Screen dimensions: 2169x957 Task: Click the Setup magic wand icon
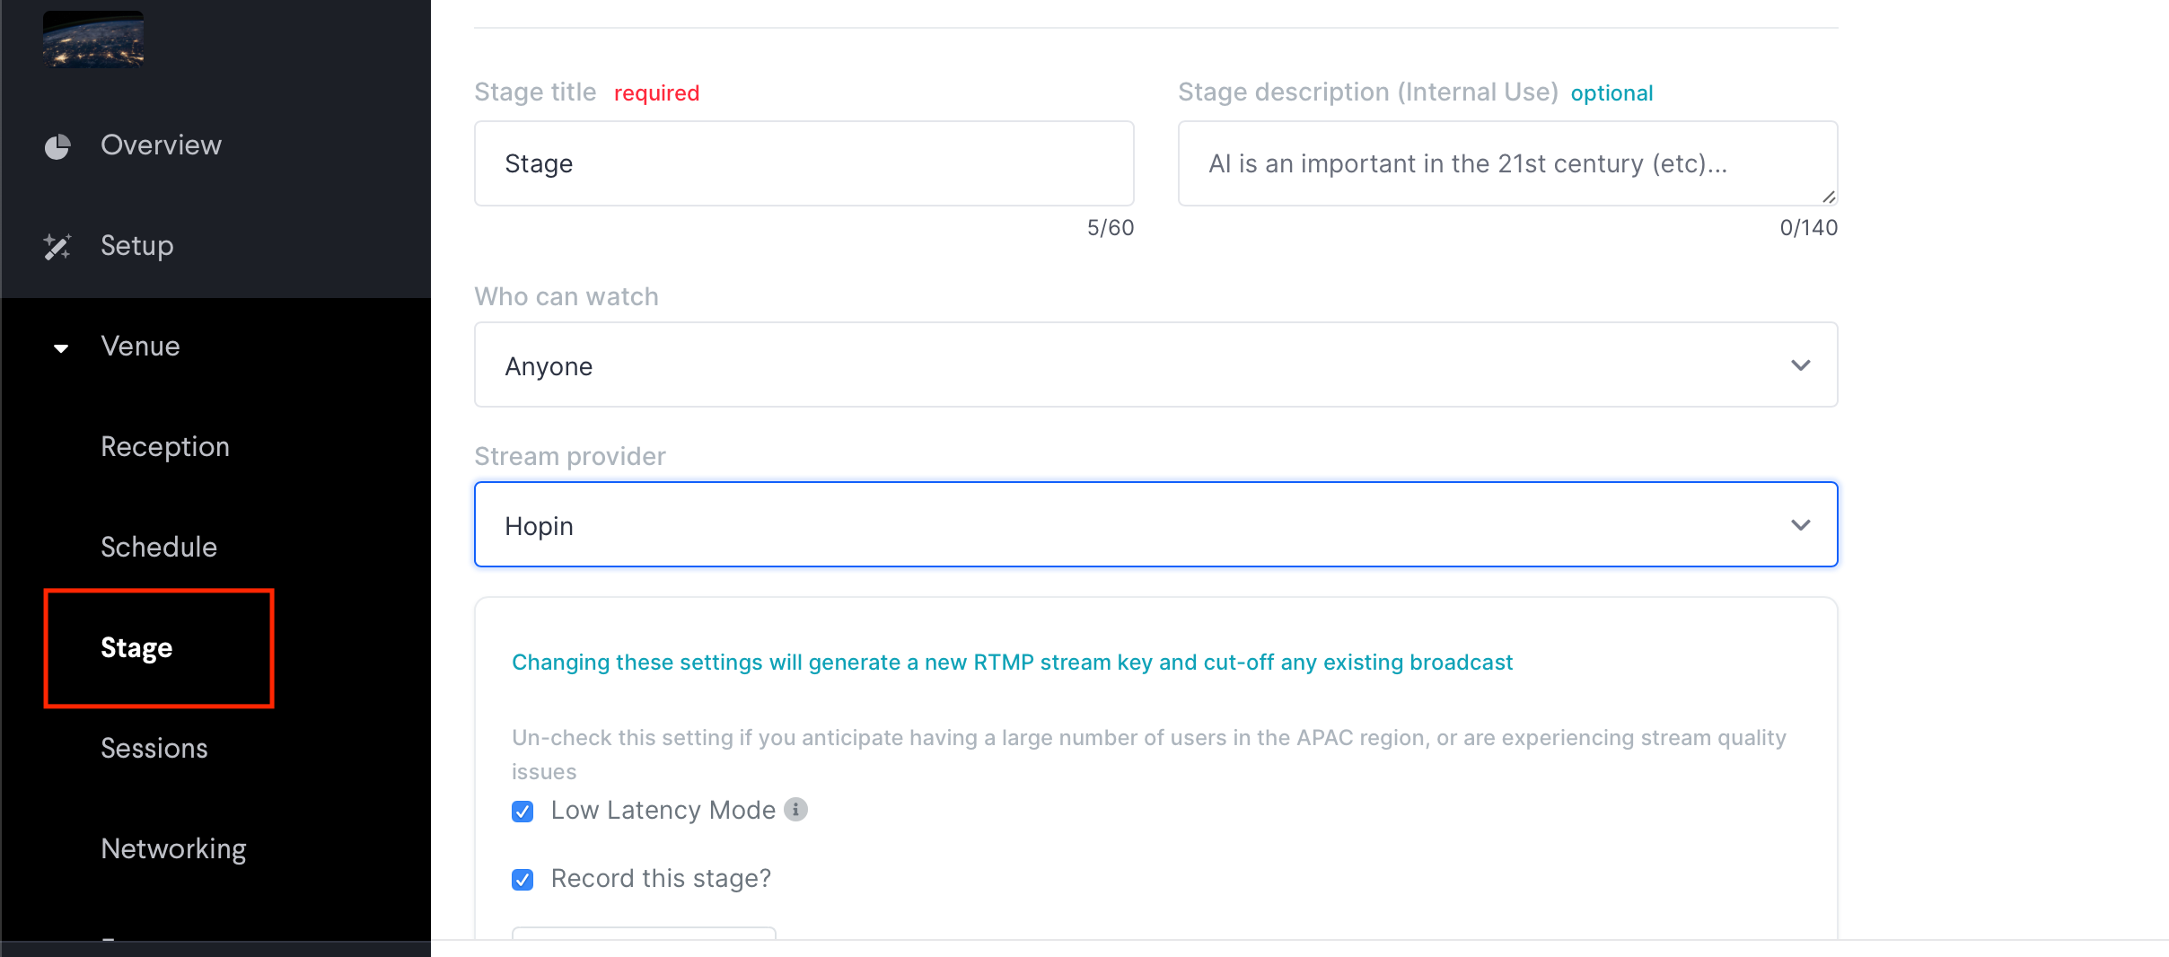pos(57,246)
